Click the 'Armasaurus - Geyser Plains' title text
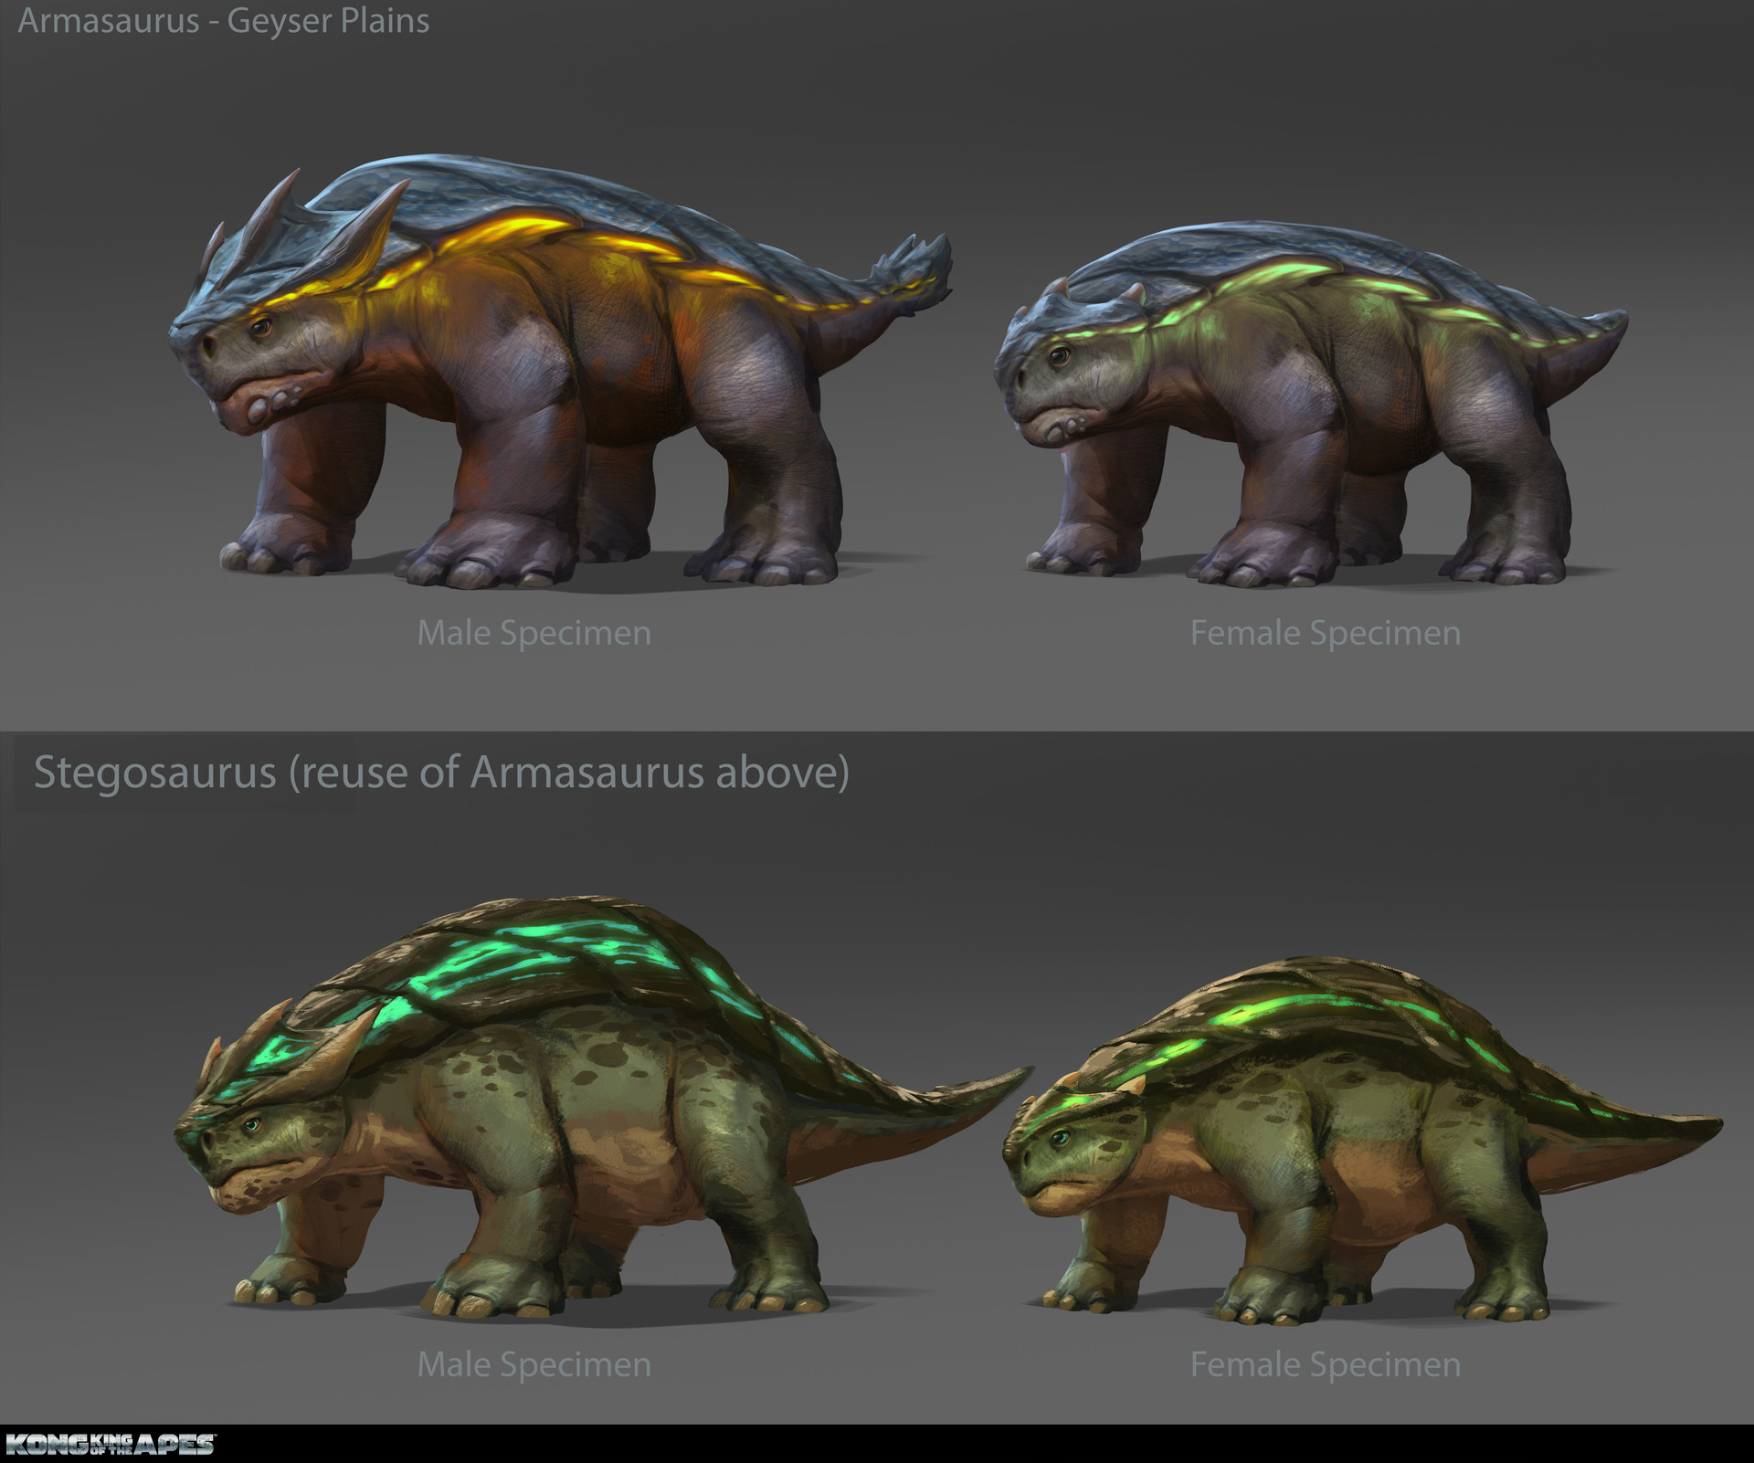 tap(223, 20)
